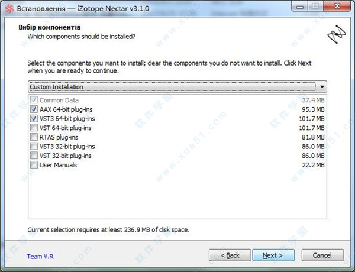The width and height of the screenshot is (355, 272).
Task: Select the 'VST 32-bit plug-ins' label
Action: coord(66,156)
